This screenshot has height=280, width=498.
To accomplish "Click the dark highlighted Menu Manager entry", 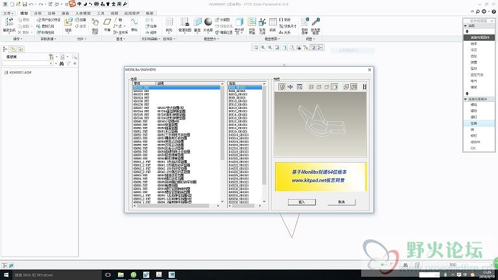I will pyautogui.click(x=479, y=38).
